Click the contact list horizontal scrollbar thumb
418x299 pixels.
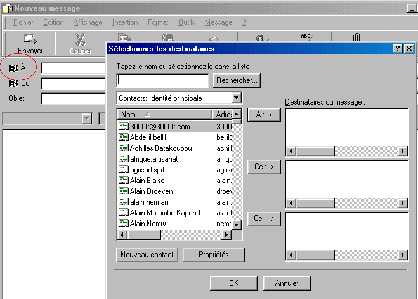click(x=144, y=235)
